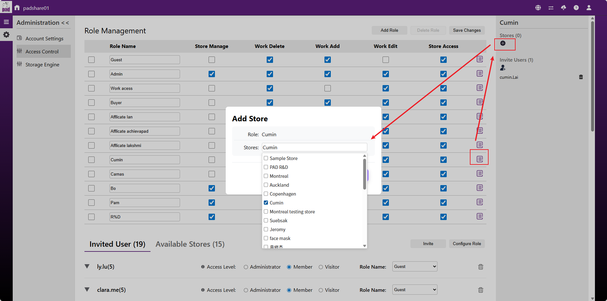
Task: Click the help question mark icon
Action: pyautogui.click(x=576, y=8)
